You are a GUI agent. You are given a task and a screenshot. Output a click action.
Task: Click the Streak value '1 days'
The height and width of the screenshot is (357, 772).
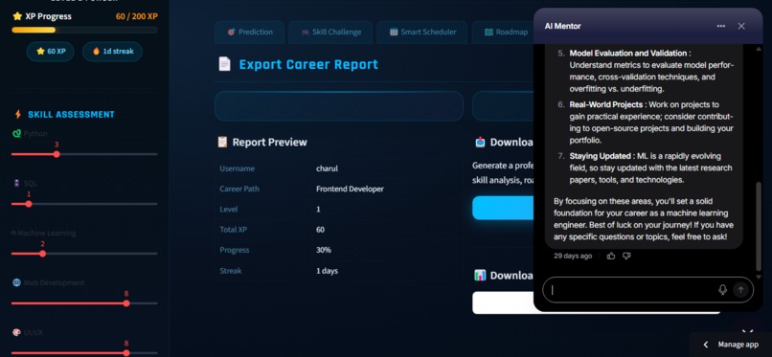click(327, 271)
